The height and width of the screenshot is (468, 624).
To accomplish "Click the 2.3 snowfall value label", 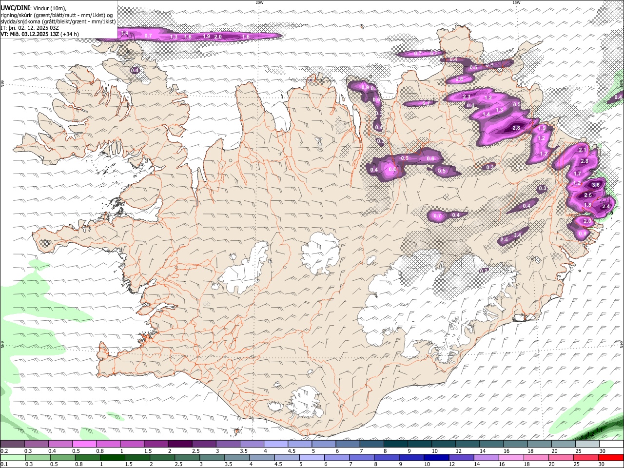I will pos(467,97).
